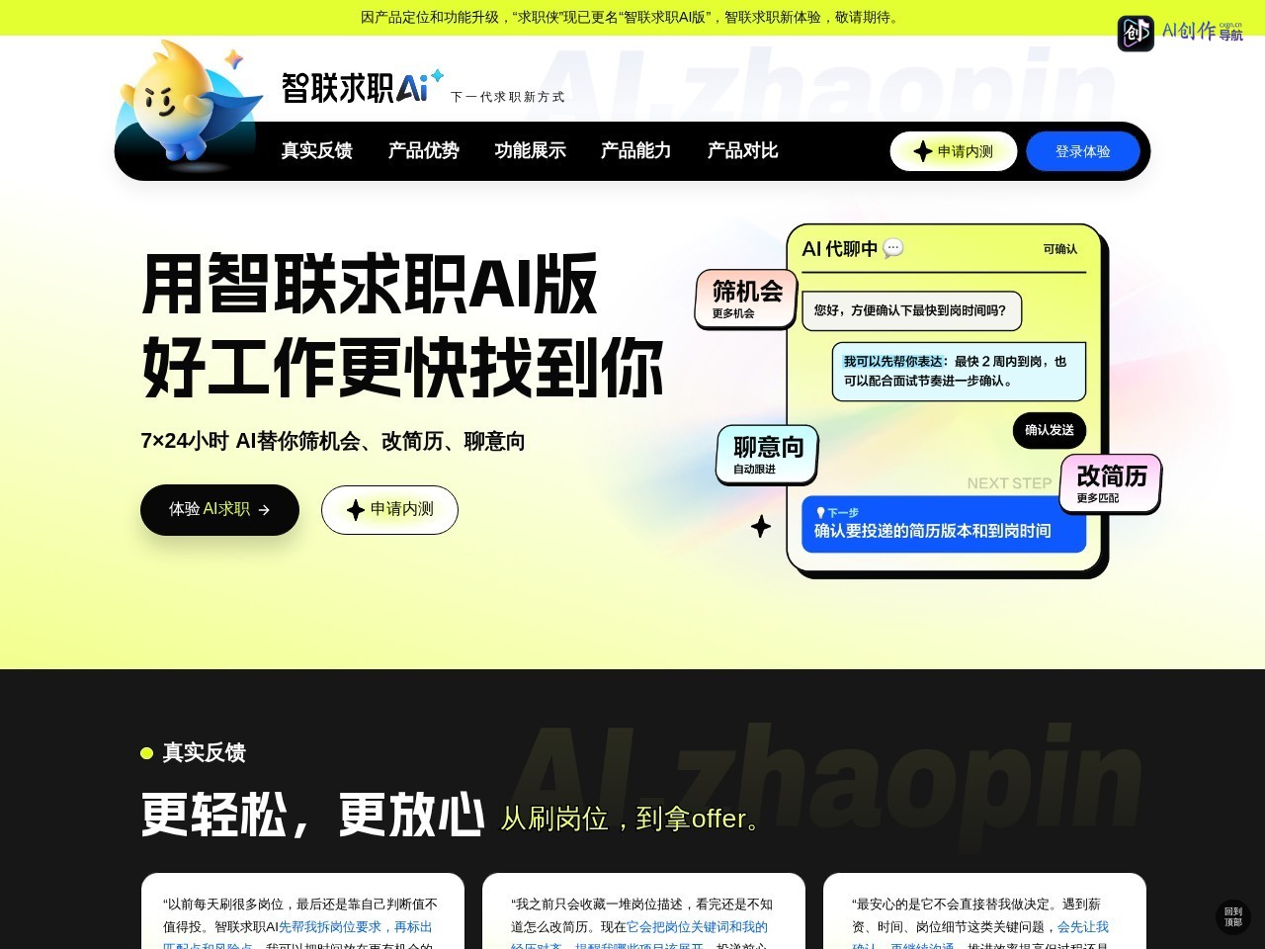Open the AI创作导航 badge at top right

click(1180, 33)
